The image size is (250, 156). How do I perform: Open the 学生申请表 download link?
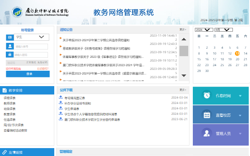pos(72,109)
